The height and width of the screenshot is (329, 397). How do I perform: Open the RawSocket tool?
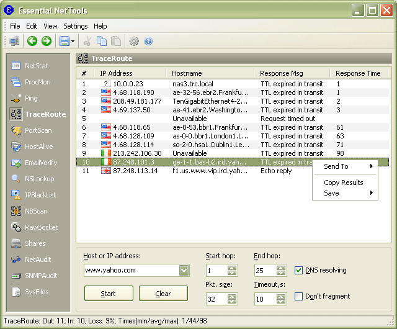coord(35,227)
